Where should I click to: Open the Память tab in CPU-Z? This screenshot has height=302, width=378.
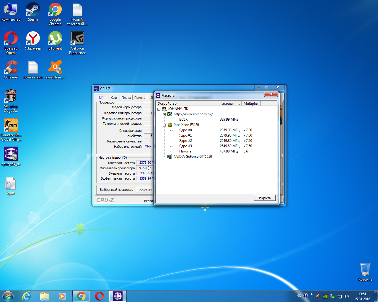[x=140, y=98]
